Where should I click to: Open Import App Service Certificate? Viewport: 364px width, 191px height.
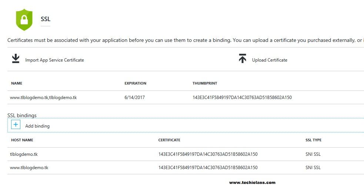pos(54,60)
